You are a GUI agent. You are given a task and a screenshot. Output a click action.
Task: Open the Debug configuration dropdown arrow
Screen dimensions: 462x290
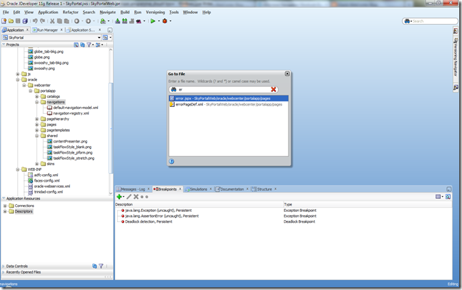pyautogui.click(x=170, y=21)
